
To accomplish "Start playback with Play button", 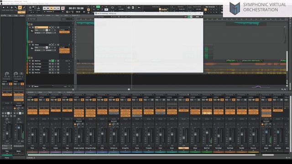I will pyautogui.click(x=52, y=8).
